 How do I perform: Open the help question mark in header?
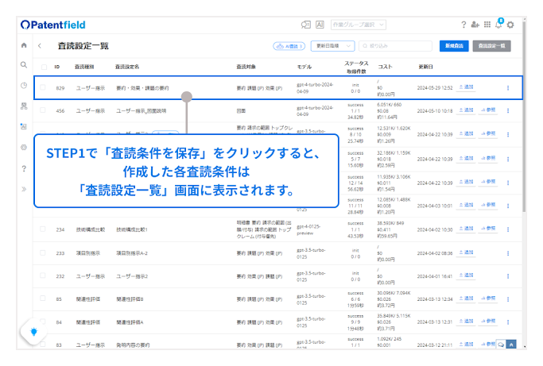pos(463,25)
